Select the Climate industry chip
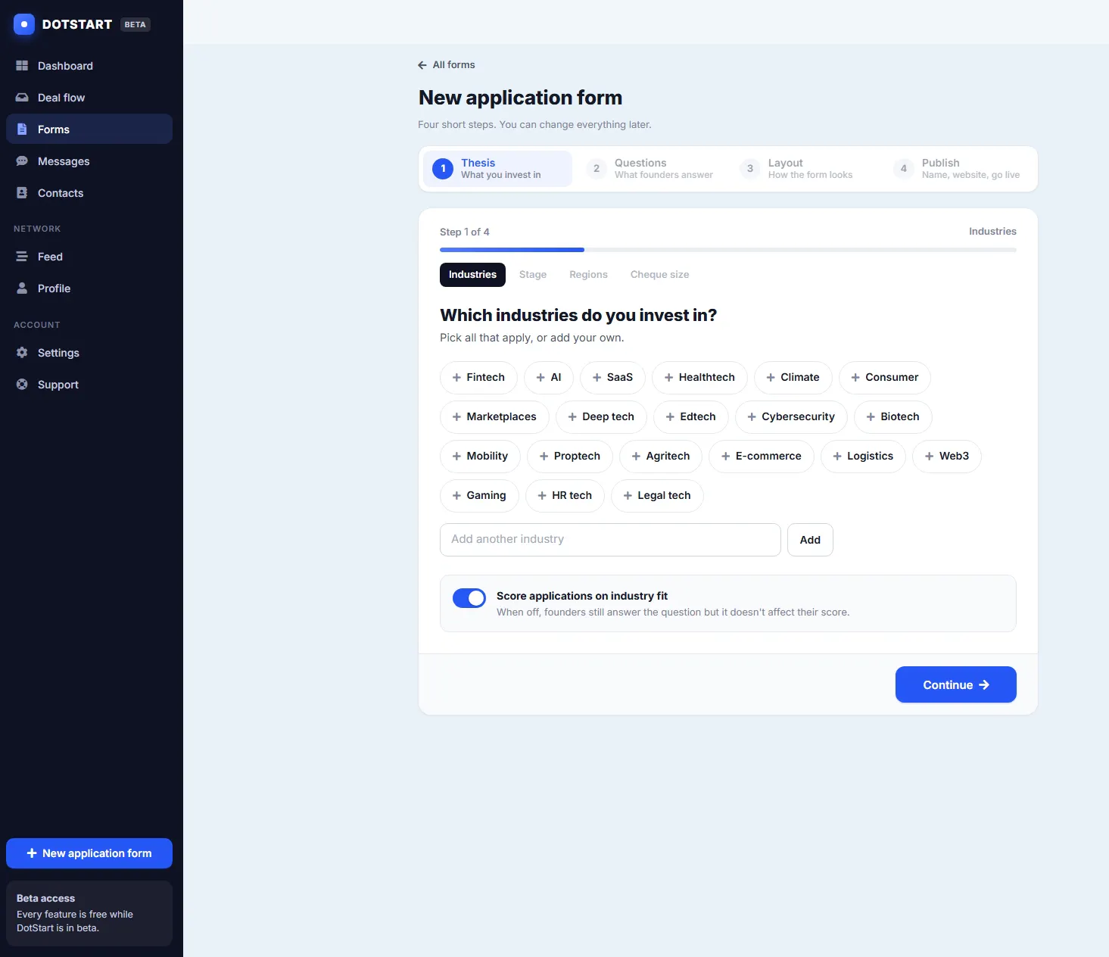This screenshot has width=1109, height=957. point(793,378)
